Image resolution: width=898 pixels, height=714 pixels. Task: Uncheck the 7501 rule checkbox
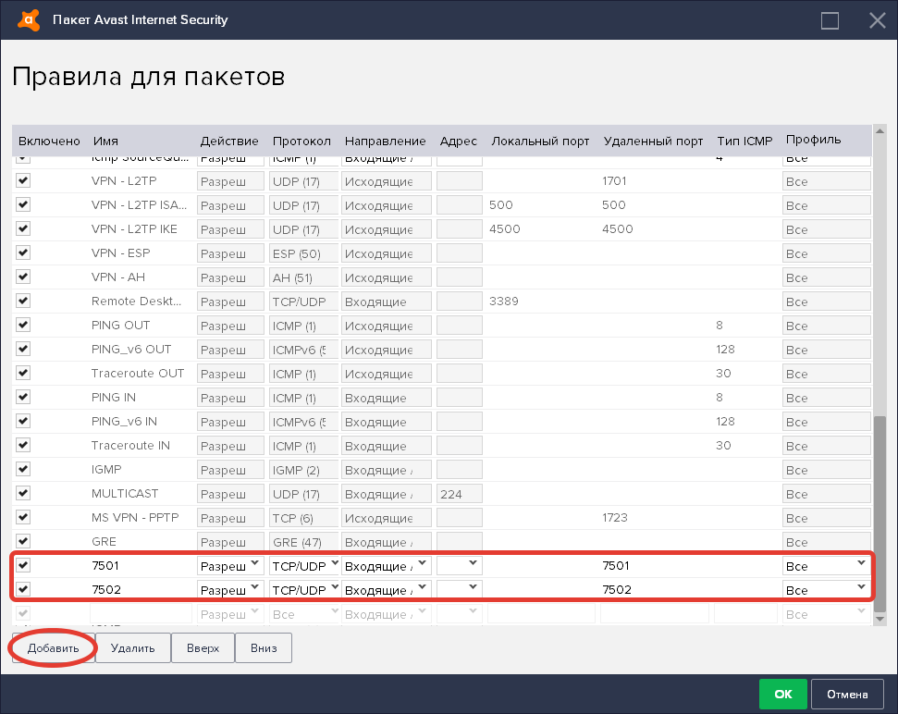pos(23,566)
